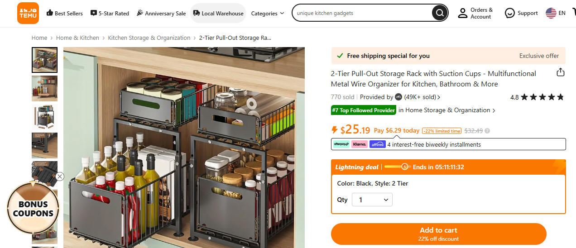The image size is (576, 248).
Task: Click the Temu logo icon
Action: (x=28, y=13)
